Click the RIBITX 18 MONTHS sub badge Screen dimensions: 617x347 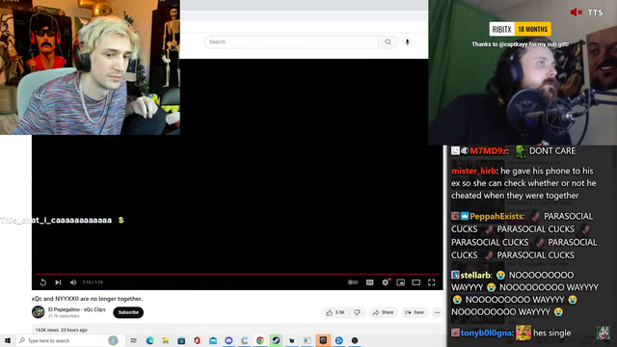[521, 29]
